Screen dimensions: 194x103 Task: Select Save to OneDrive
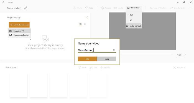158,8
